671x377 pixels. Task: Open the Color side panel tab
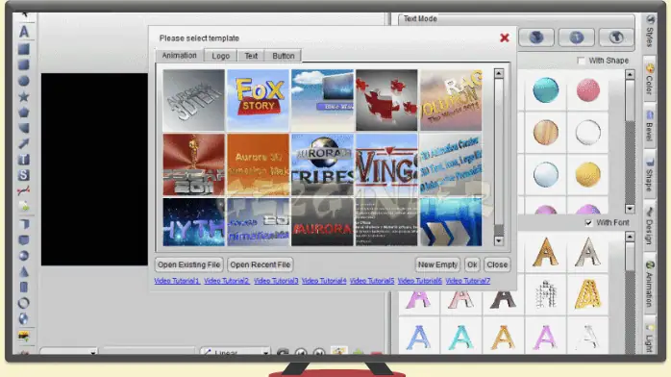(x=650, y=80)
